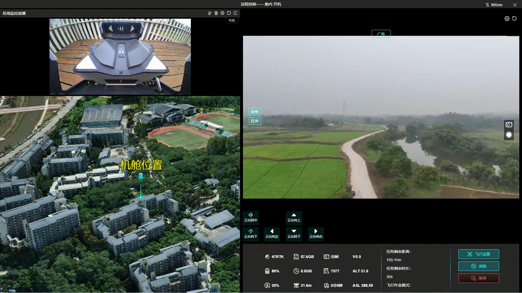Click the task list icon beside 7577
This screenshot has width=522, height=293.
coord(326,271)
